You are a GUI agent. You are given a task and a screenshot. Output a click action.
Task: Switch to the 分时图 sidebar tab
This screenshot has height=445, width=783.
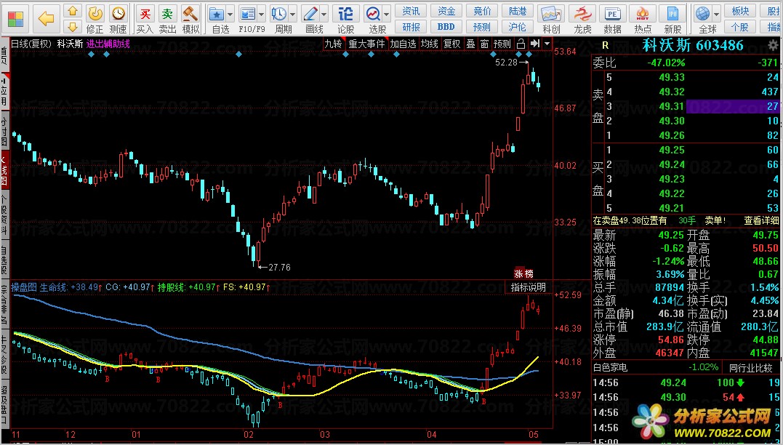[4, 130]
